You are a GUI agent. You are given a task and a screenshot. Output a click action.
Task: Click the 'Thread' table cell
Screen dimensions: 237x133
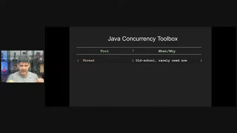(x=89, y=61)
